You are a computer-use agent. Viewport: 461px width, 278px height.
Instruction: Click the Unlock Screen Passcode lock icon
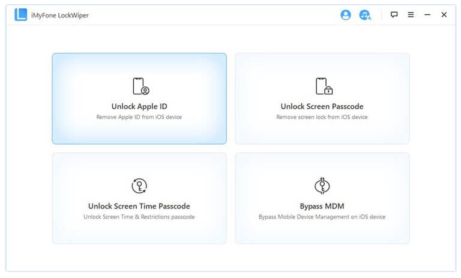click(x=324, y=86)
